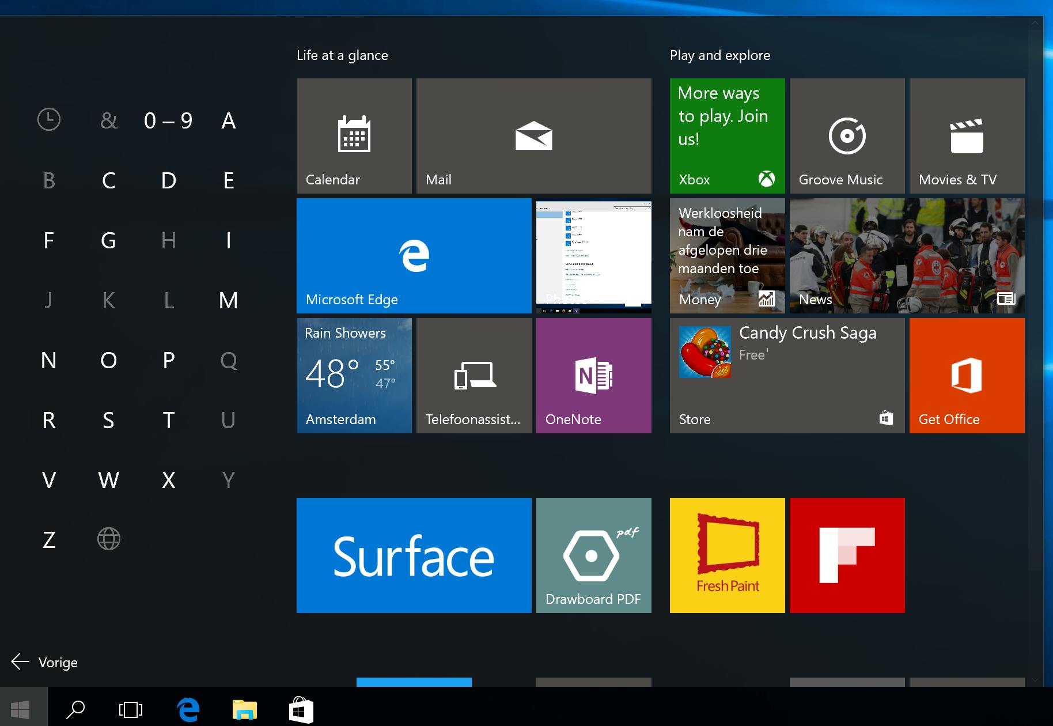Choose the letter R in the index
Viewport: 1053px width, 726px height.
coord(49,420)
